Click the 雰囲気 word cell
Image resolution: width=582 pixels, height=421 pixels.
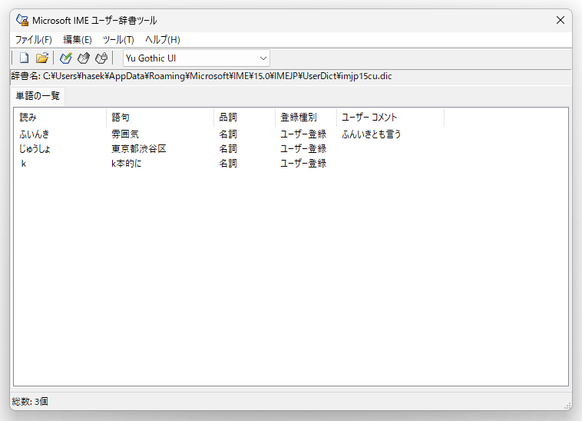pyautogui.click(x=125, y=134)
